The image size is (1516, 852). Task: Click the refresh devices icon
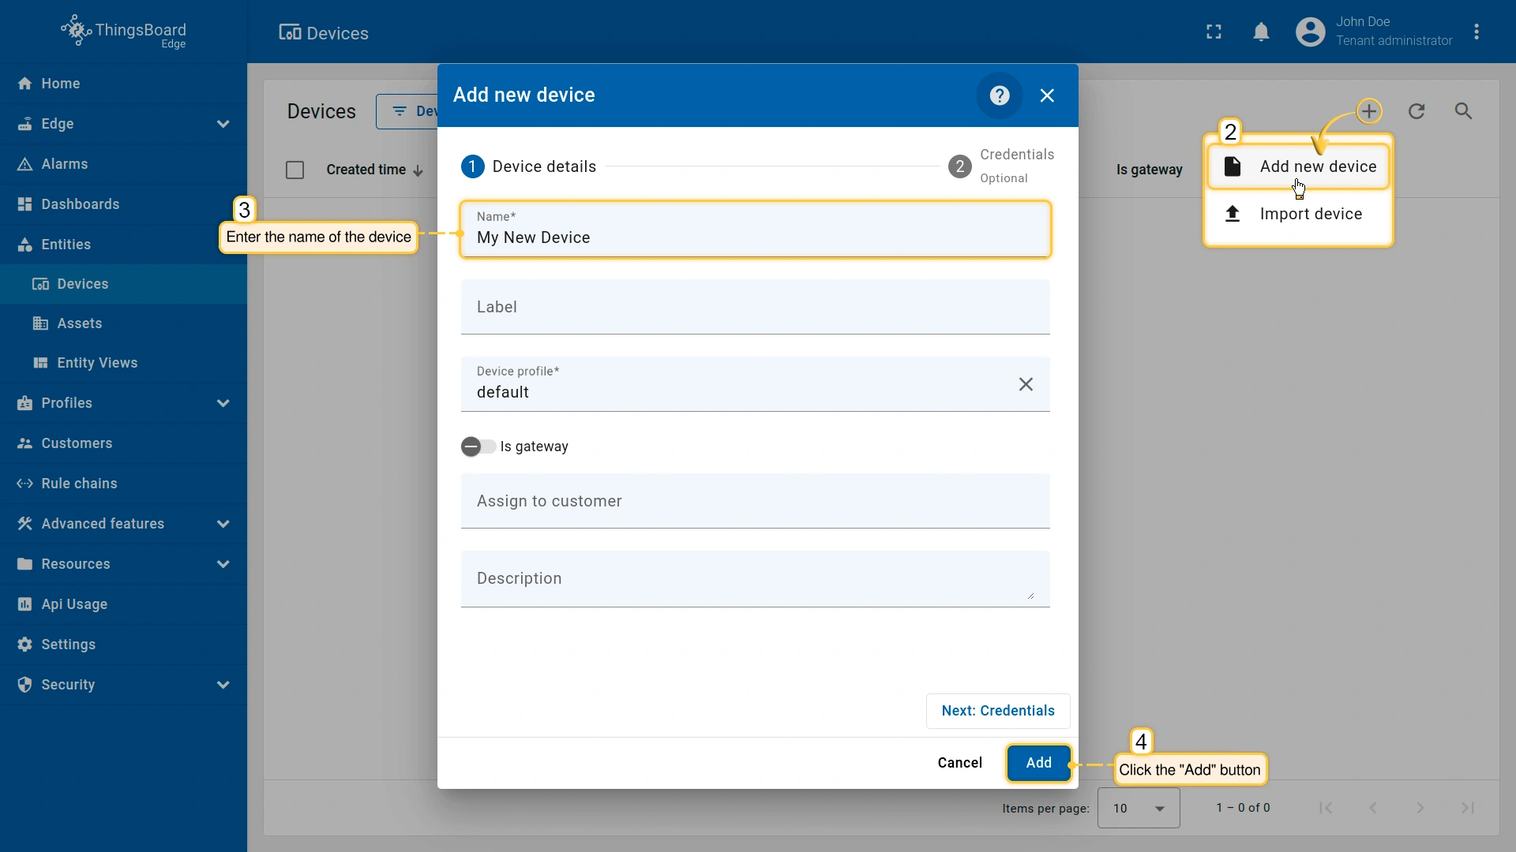(1417, 111)
